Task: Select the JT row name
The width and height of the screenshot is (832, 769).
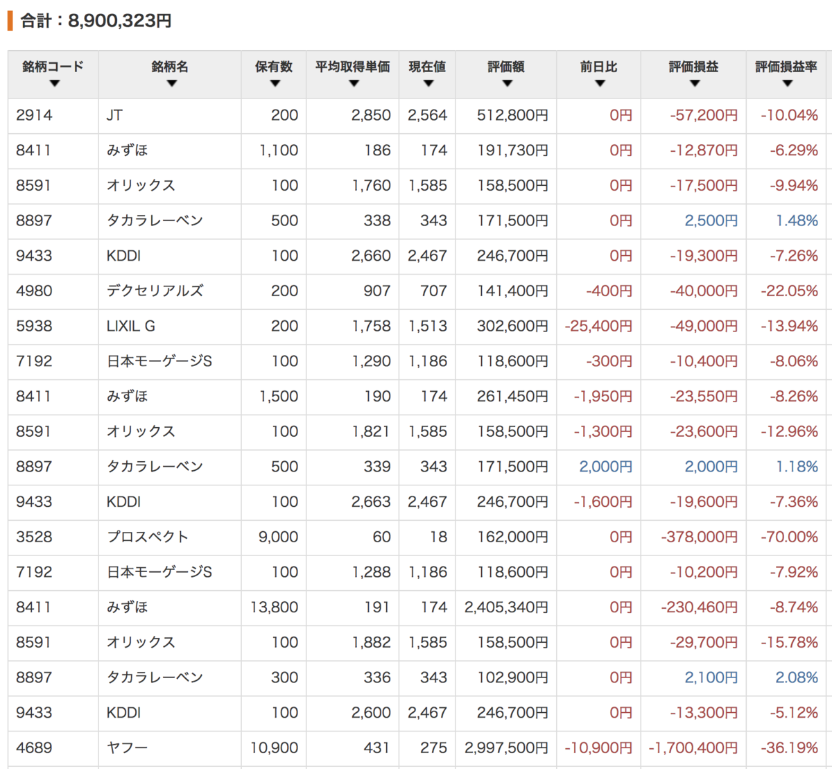Action: [x=114, y=115]
